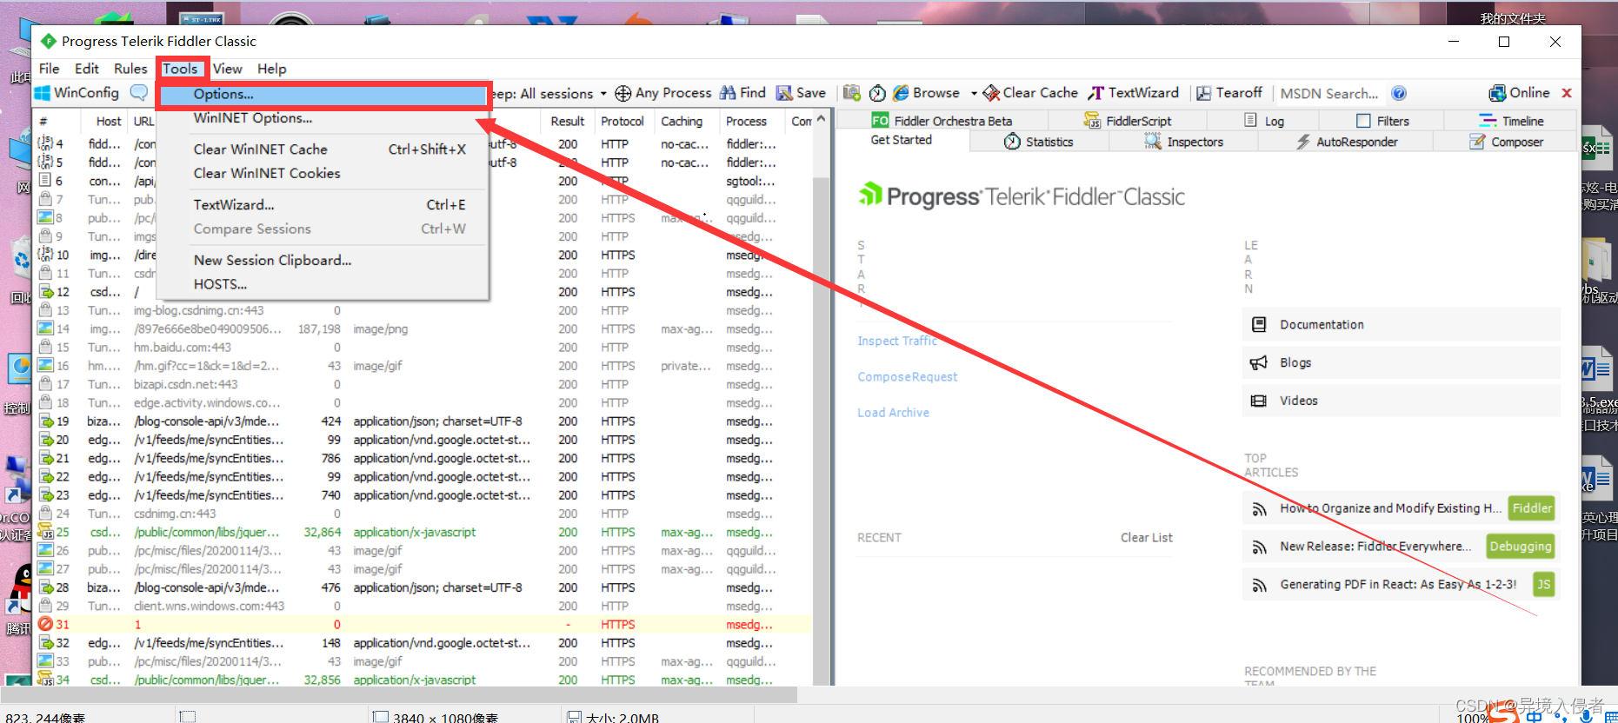Click the timer stopwatch icon
The width and height of the screenshot is (1618, 723).
pos(877,93)
